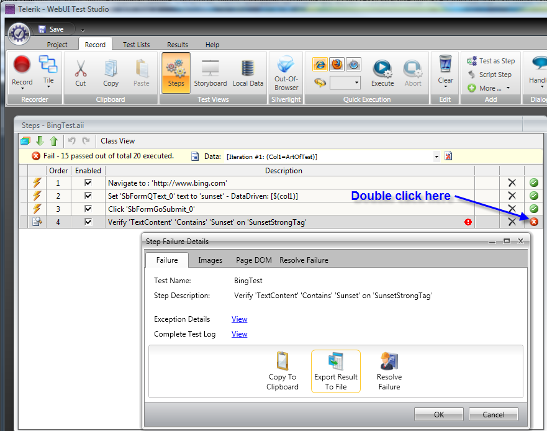Expand the Tile dropdown arrow

point(48,87)
